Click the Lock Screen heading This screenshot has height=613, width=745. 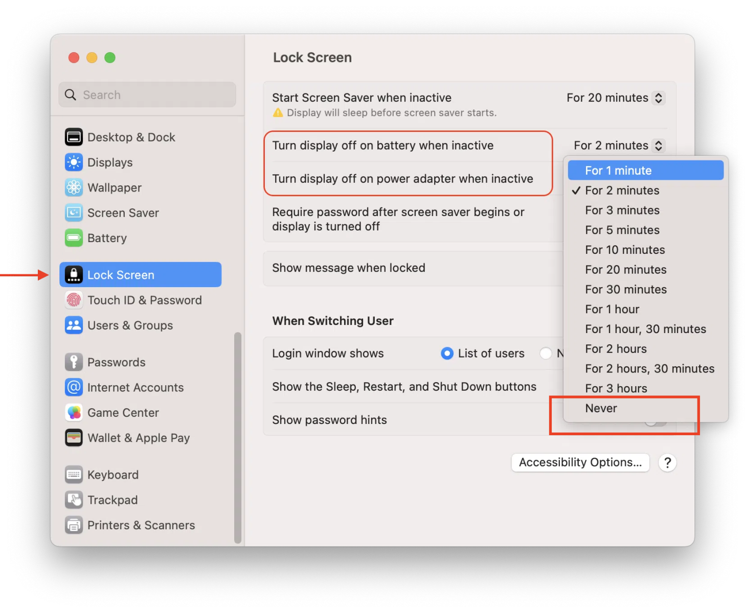point(312,57)
